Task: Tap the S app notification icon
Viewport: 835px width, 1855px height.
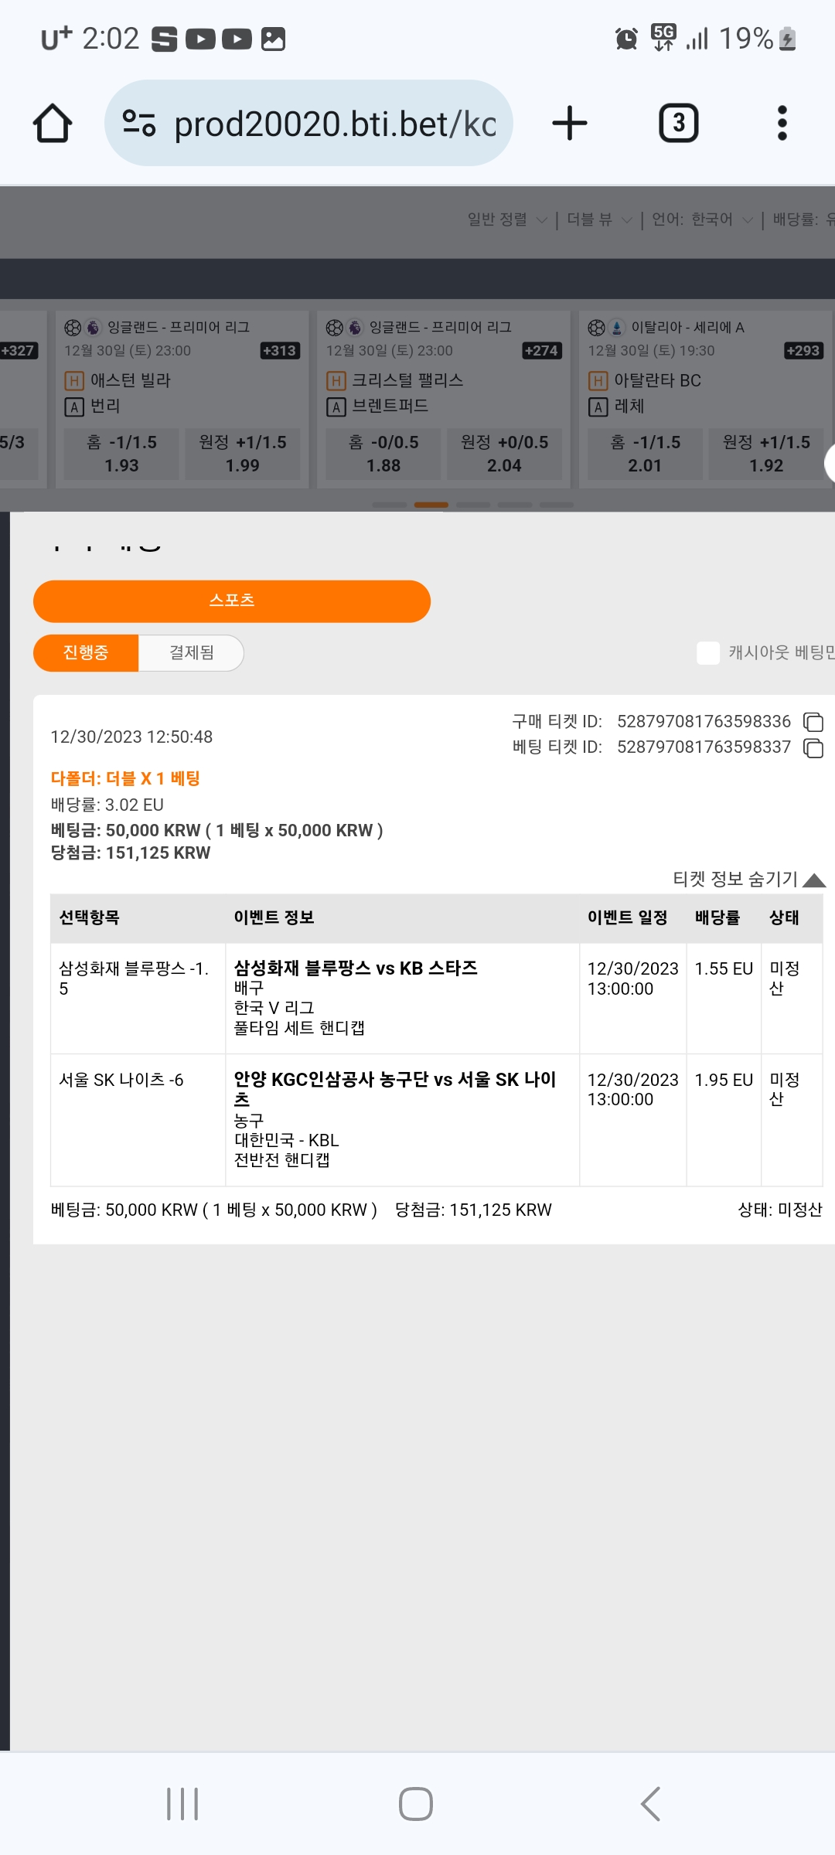Action: click(164, 39)
